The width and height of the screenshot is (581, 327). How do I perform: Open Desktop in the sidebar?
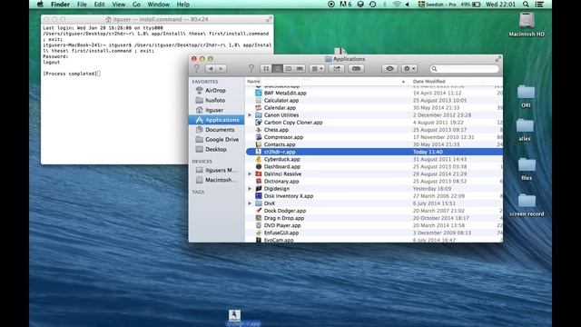pyautogui.click(x=216, y=149)
